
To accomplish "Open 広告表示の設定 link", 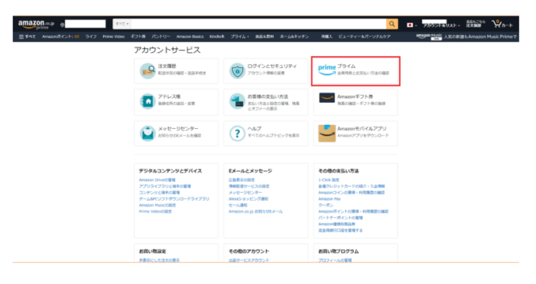I will point(241,180).
